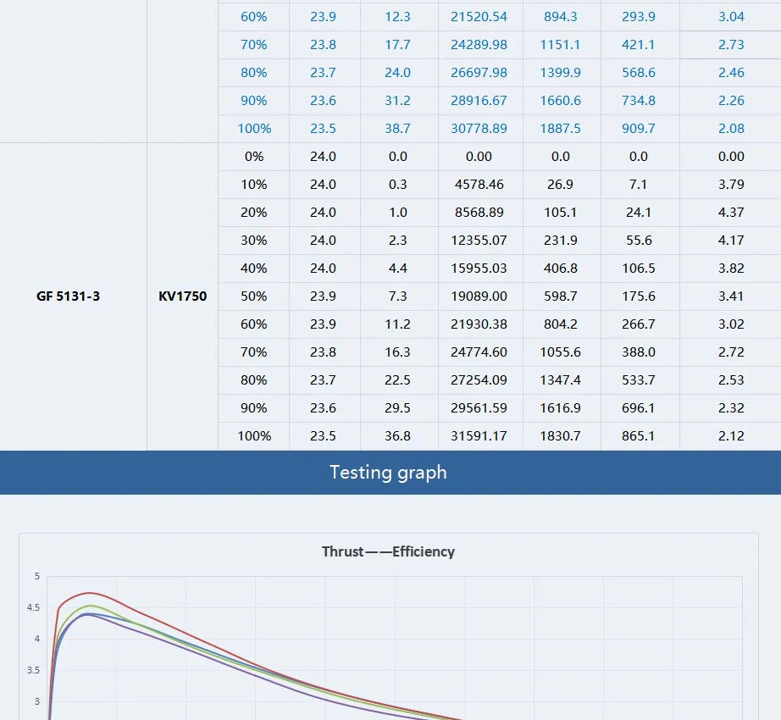Click the 1887.5 blue thrust value
The width and height of the screenshot is (781, 720).
560,129
